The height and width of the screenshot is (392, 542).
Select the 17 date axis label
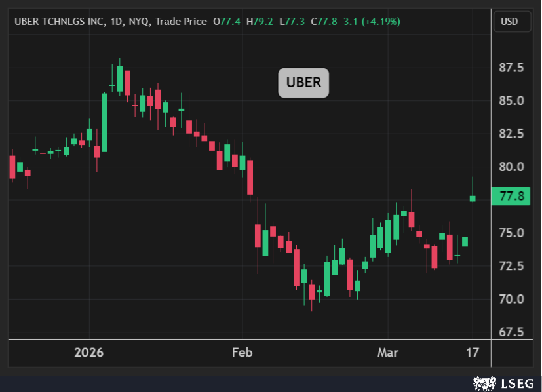473,353
